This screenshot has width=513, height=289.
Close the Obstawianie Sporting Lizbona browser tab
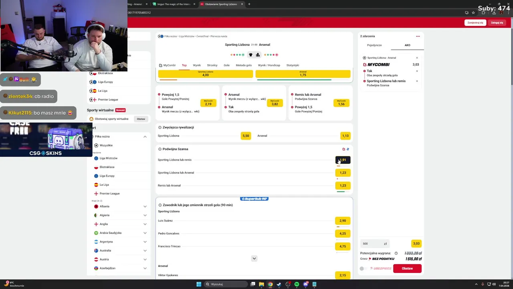(x=242, y=4)
